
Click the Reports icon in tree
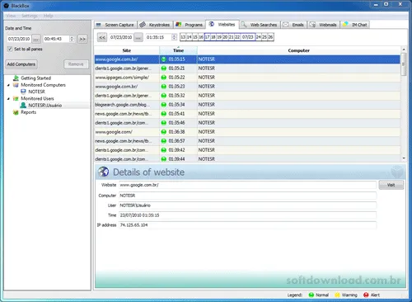point(16,112)
